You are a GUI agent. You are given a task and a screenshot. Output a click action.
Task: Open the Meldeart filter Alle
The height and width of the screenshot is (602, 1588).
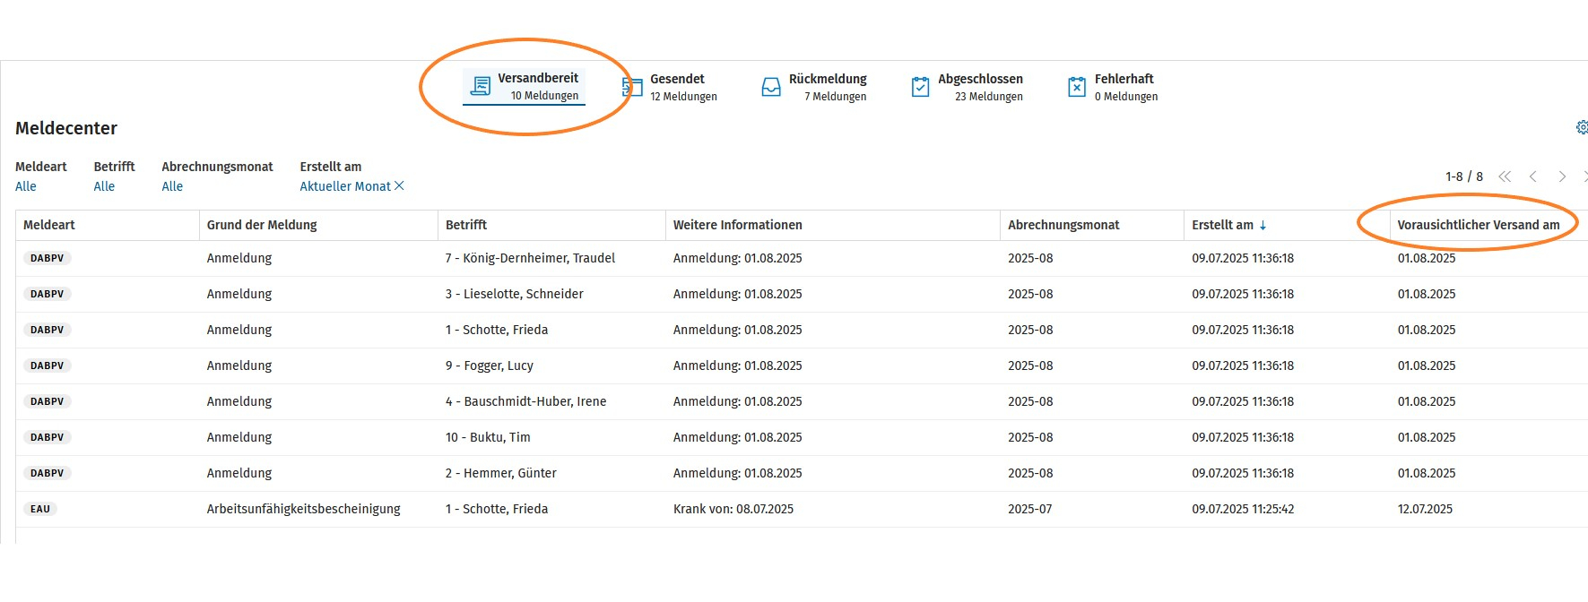pyautogui.click(x=26, y=186)
